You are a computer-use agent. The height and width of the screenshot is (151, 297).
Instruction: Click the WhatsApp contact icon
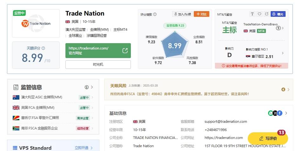[x=271, y=113]
